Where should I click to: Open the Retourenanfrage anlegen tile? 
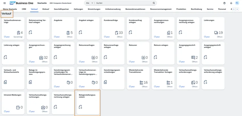pos(113,53)
